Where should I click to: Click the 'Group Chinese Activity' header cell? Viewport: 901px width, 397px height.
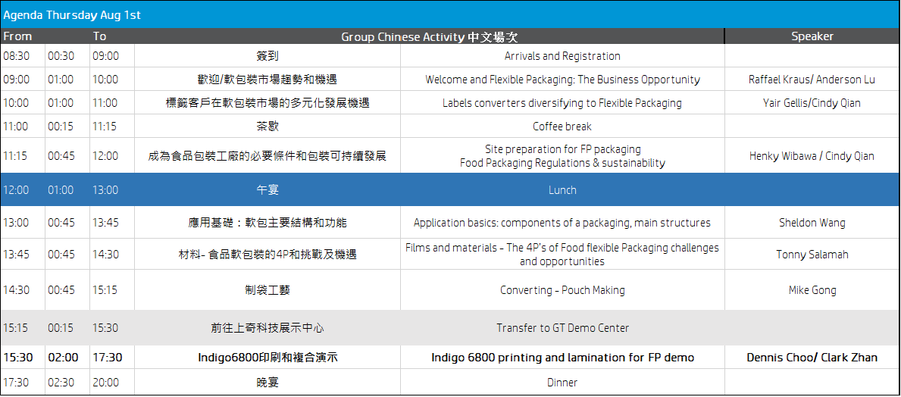429,36
